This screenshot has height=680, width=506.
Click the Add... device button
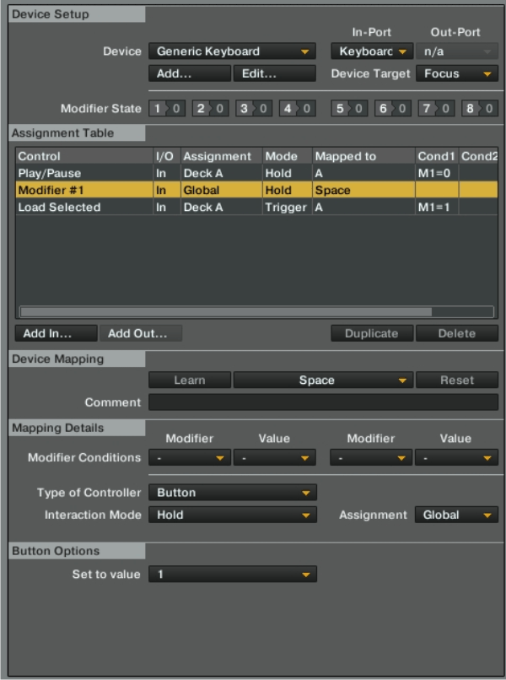tap(189, 73)
